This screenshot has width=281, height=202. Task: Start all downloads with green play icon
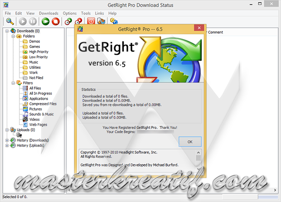coord(45,21)
